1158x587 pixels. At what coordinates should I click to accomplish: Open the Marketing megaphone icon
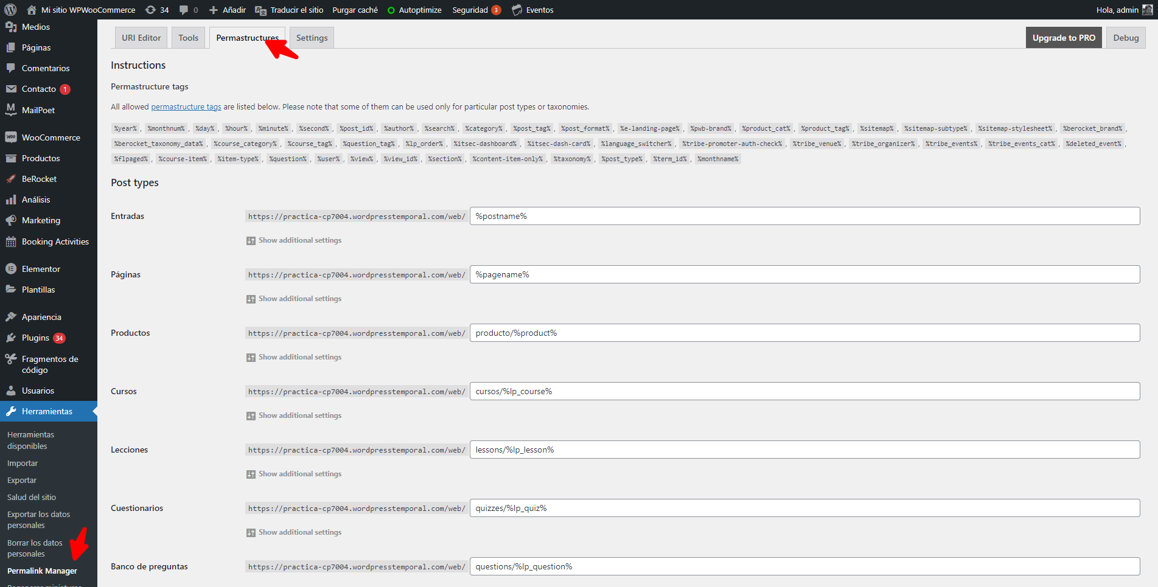[x=11, y=220]
